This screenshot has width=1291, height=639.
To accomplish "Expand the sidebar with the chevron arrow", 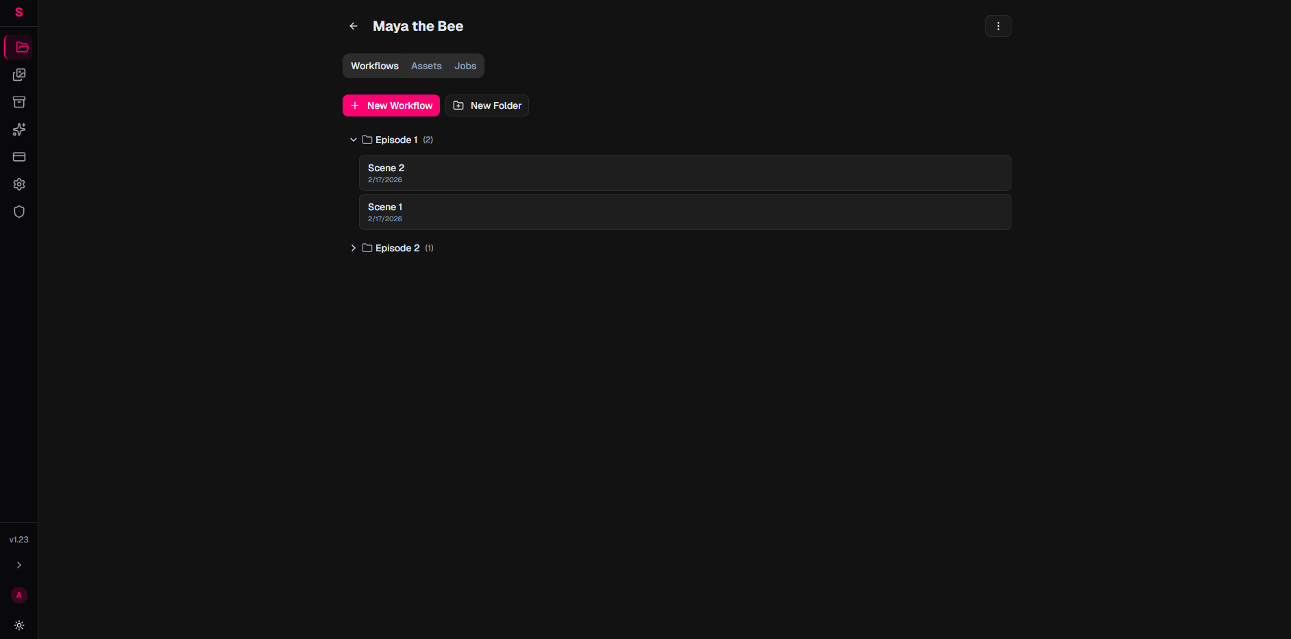I will pos(19,565).
